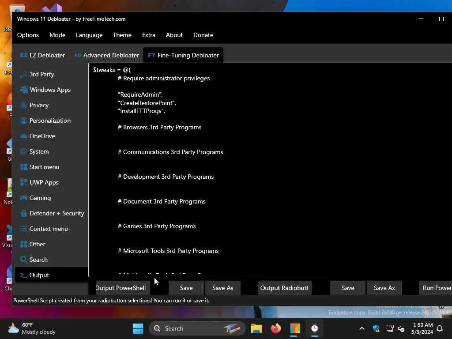Open the notification bell in the tray
Viewport: 452px width, 339px height.
[440, 328]
